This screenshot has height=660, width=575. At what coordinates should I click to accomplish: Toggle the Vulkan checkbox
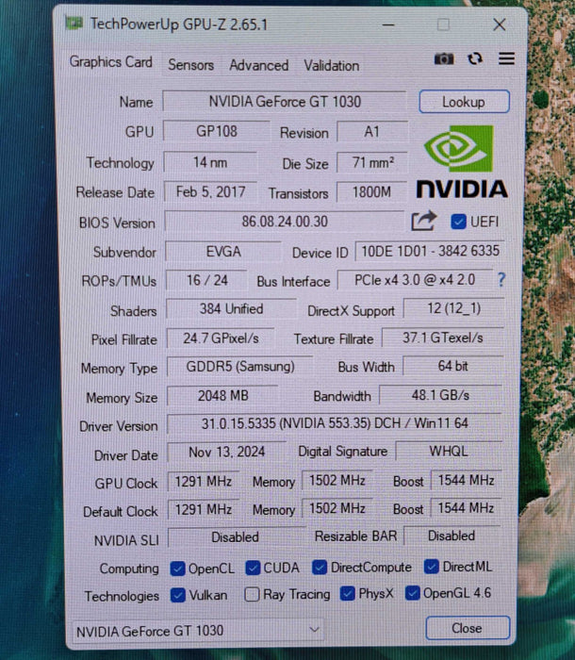[x=177, y=595]
